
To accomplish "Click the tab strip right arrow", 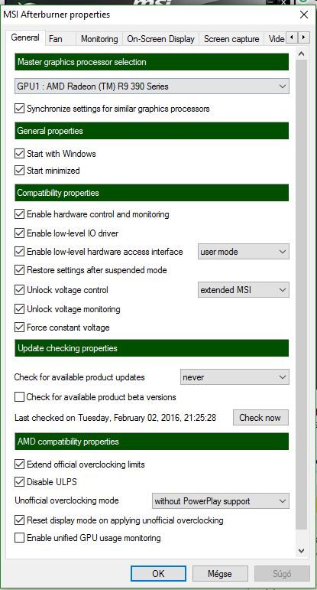I will tap(303, 37).
